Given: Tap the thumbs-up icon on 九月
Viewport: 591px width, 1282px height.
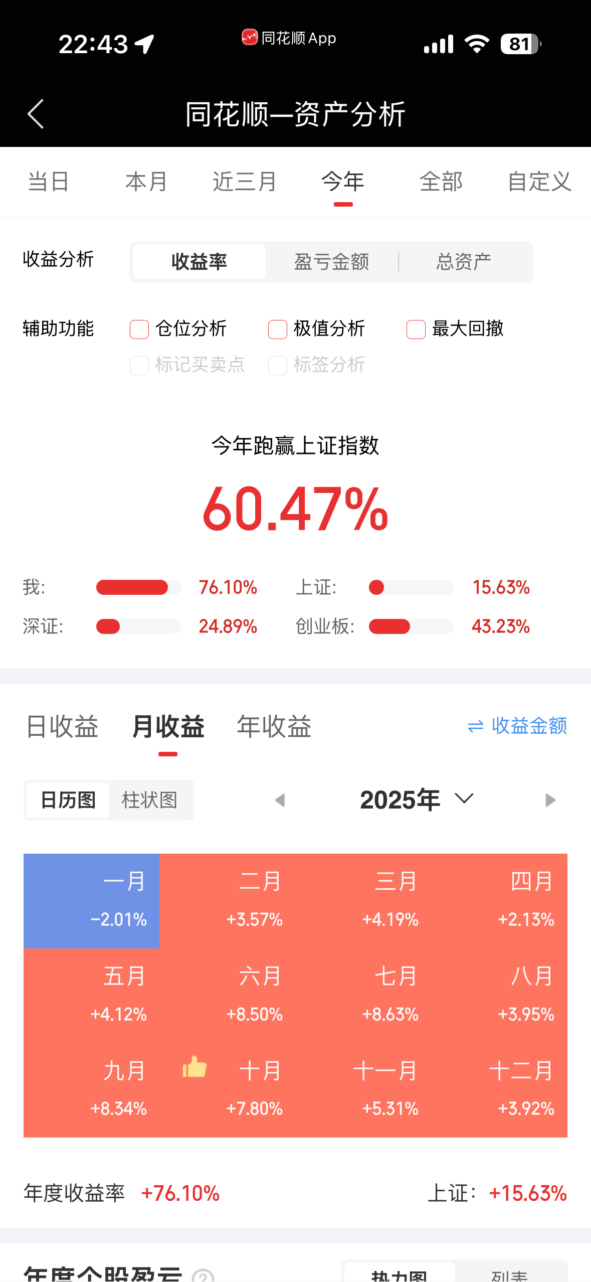Looking at the screenshot, I should [x=194, y=1067].
